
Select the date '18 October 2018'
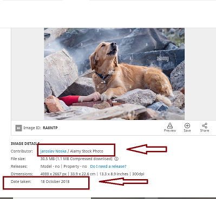coord(55,181)
